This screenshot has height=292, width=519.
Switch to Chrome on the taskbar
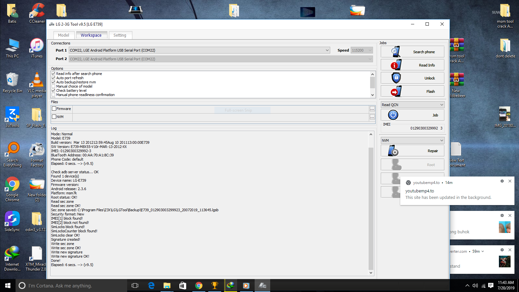[x=199, y=286]
